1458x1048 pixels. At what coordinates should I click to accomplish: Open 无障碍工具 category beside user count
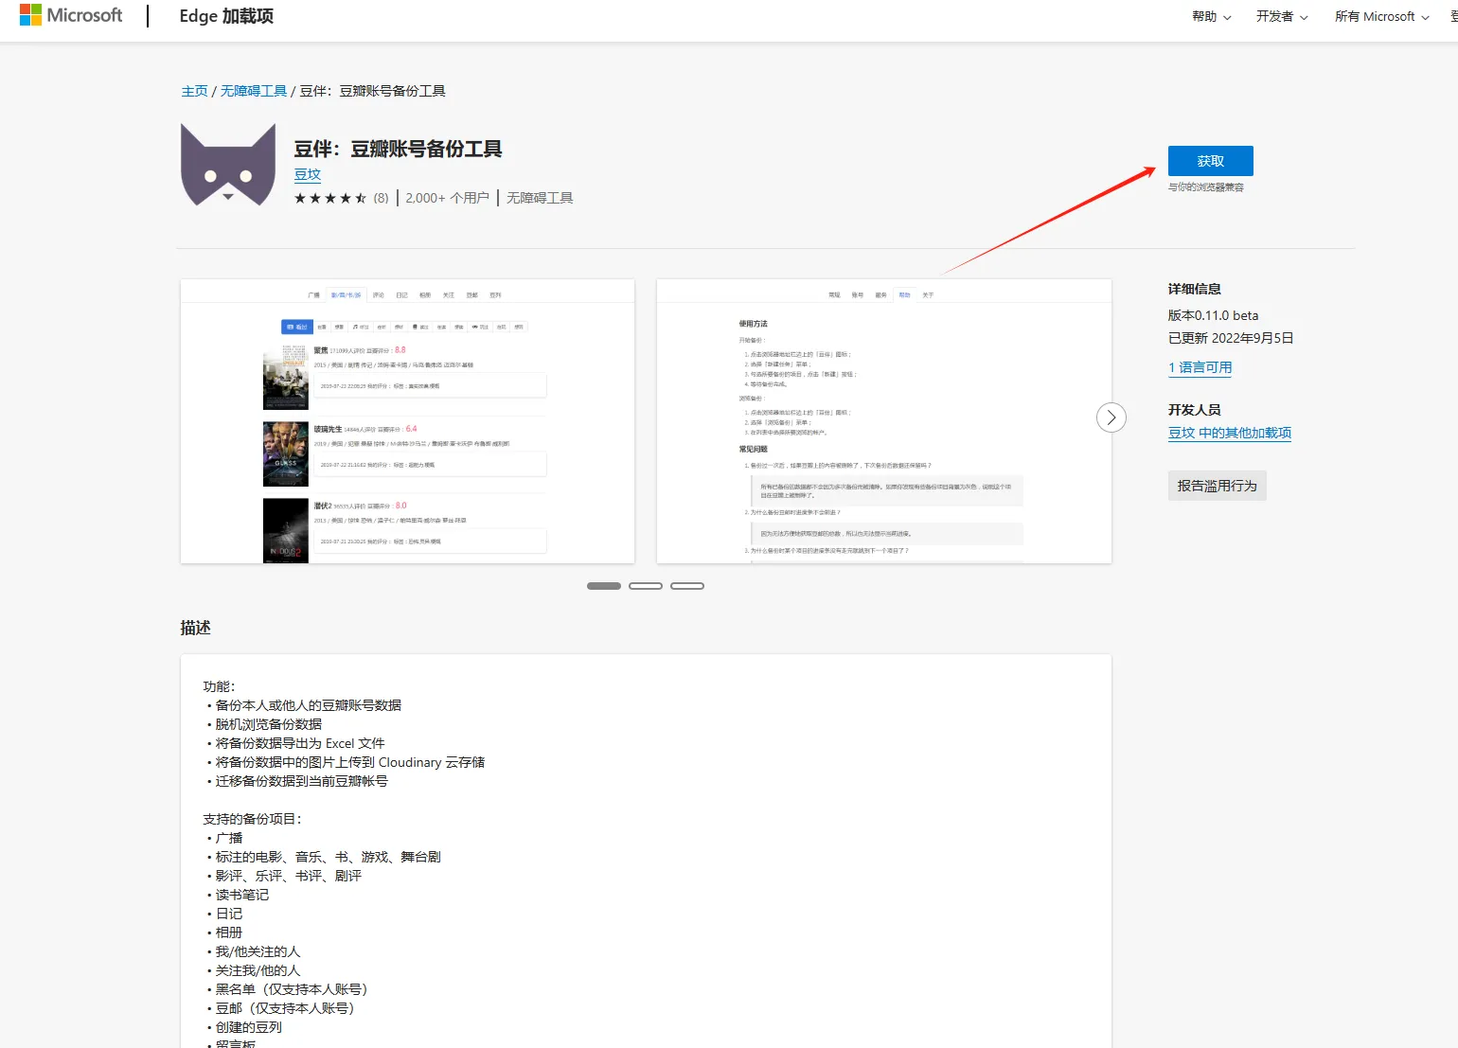(540, 198)
